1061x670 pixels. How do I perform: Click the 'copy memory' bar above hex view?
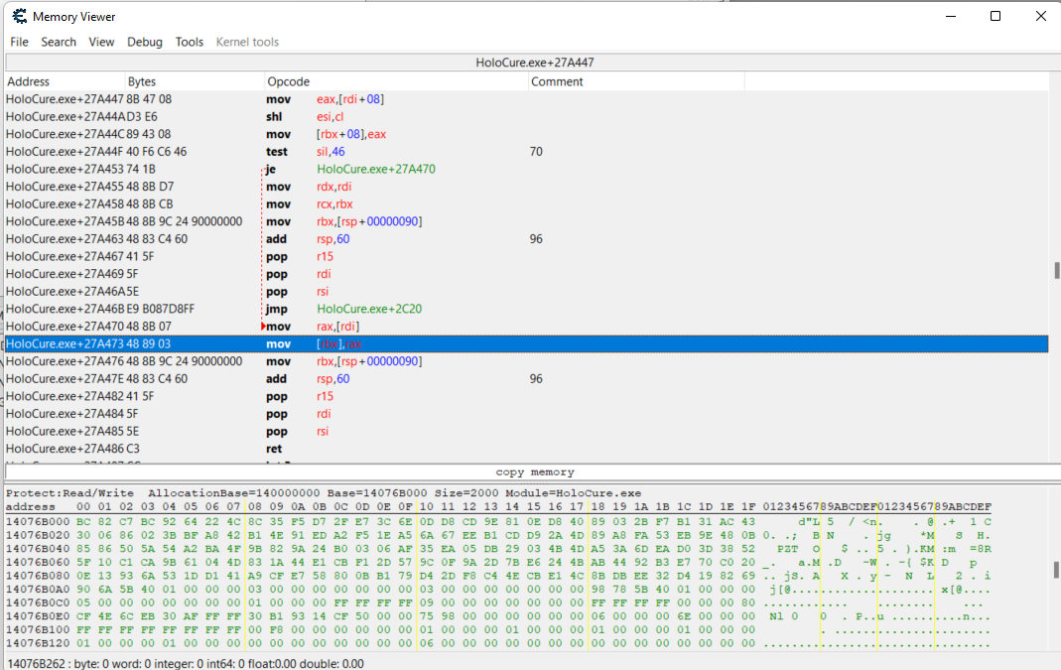click(x=534, y=472)
